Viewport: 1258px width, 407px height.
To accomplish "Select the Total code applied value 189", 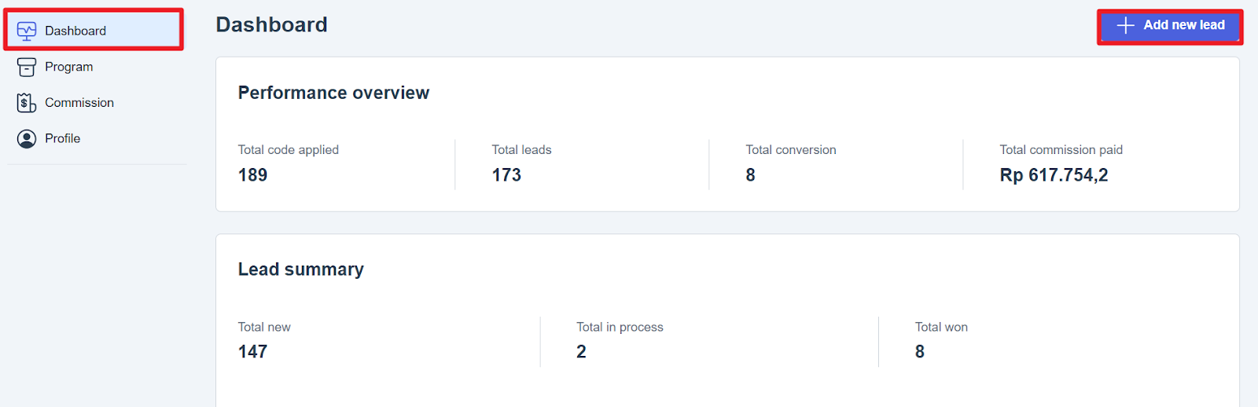I will (x=252, y=175).
